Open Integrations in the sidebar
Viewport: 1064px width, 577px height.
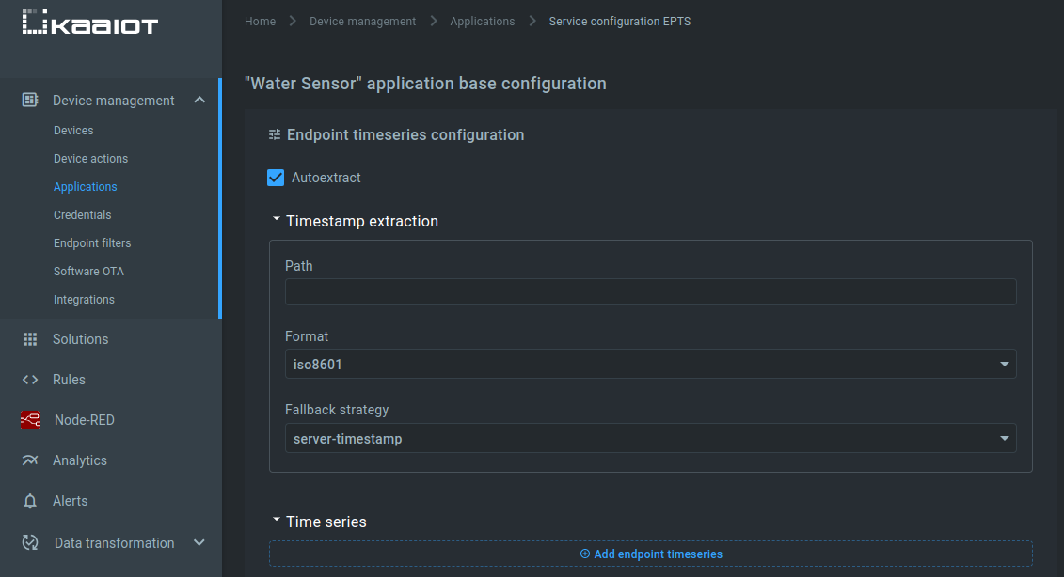coord(84,300)
